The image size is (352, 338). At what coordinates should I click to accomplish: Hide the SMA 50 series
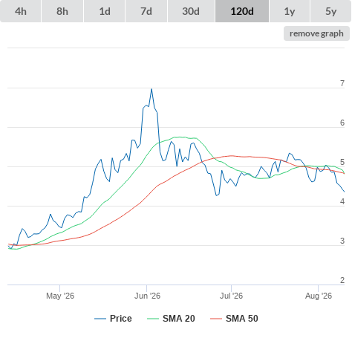tap(242, 319)
